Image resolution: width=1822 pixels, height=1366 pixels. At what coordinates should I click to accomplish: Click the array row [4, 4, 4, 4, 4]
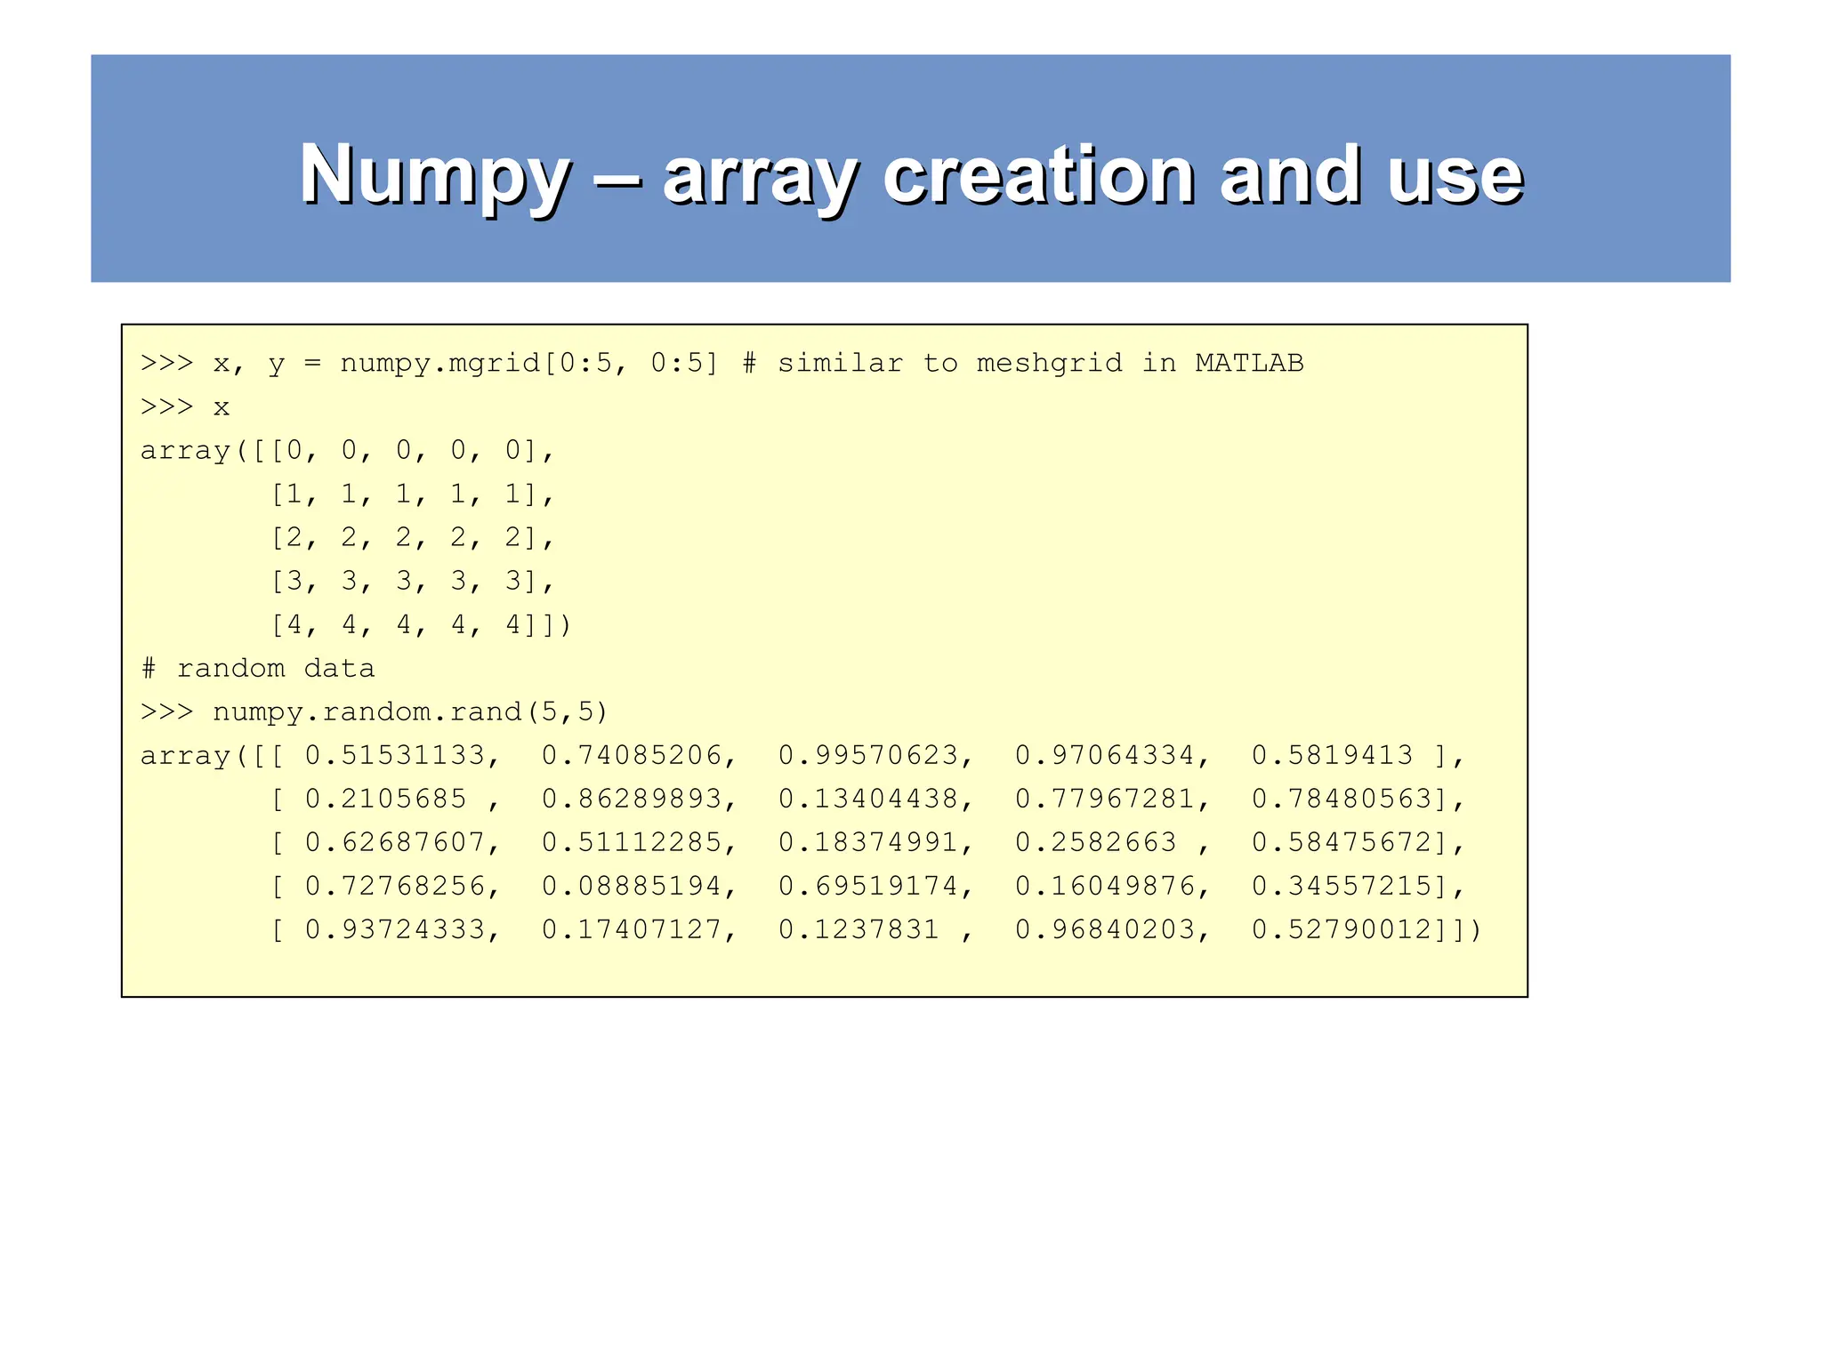click(x=405, y=625)
